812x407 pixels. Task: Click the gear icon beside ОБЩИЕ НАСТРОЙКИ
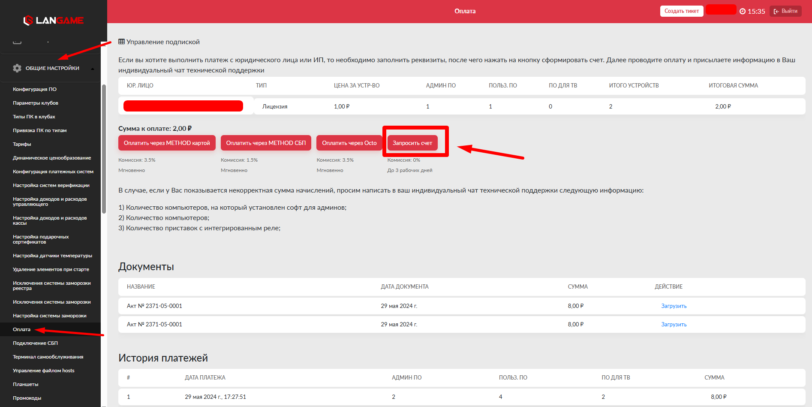pos(17,68)
